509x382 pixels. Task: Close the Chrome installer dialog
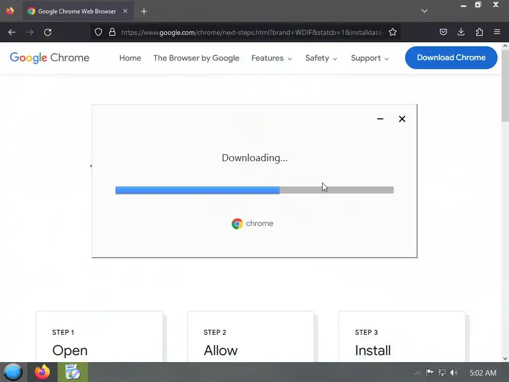coord(402,119)
